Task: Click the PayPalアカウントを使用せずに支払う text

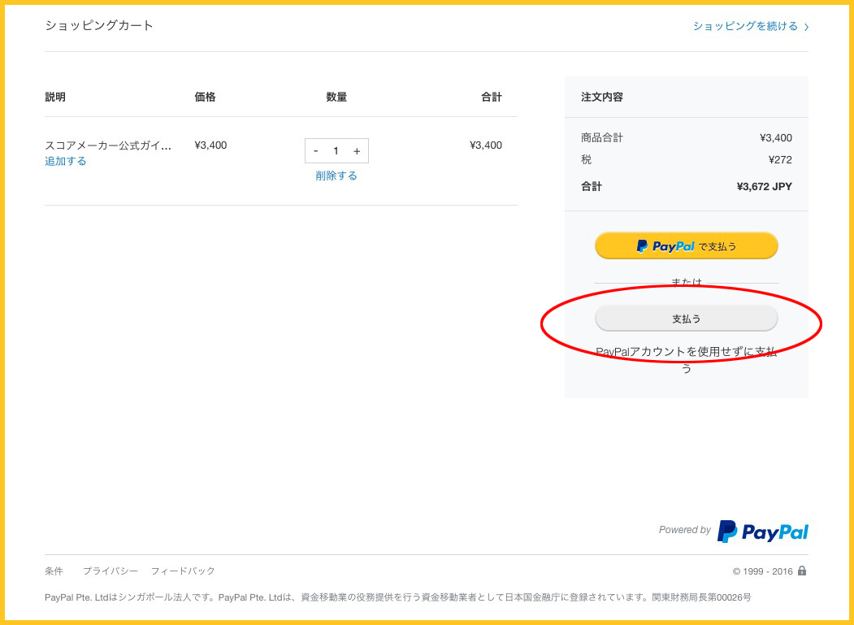Action: (x=687, y=359)
